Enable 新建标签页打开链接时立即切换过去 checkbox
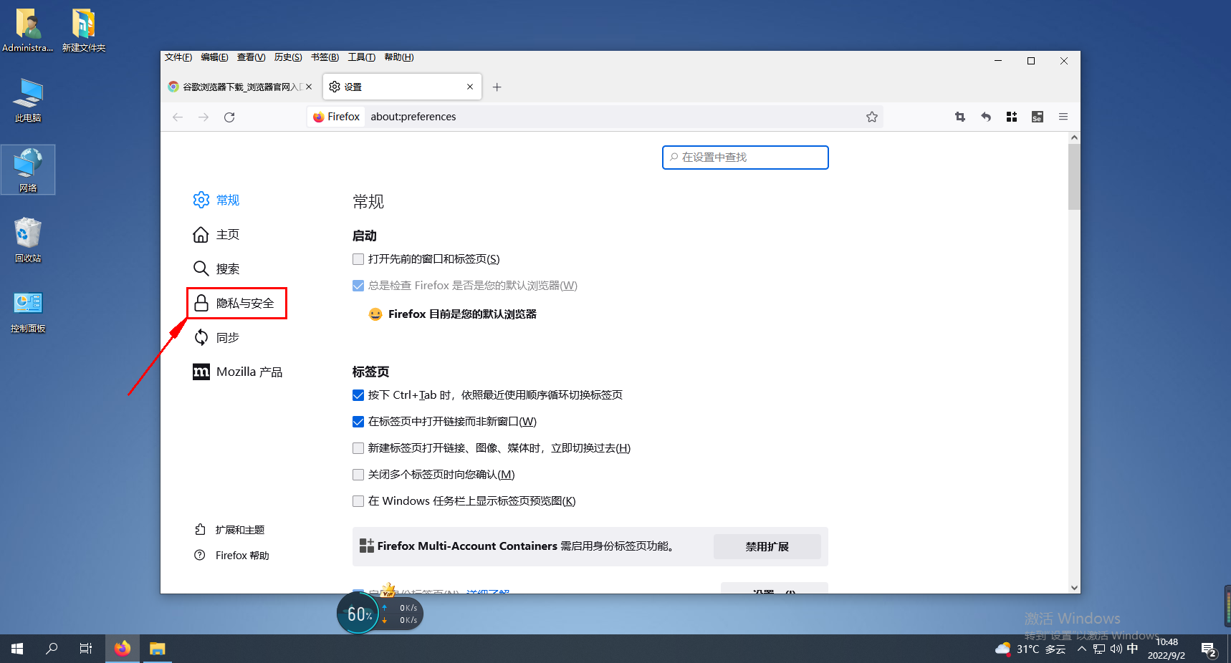This screenshot has height=663, width=1231. pos(358,448)
